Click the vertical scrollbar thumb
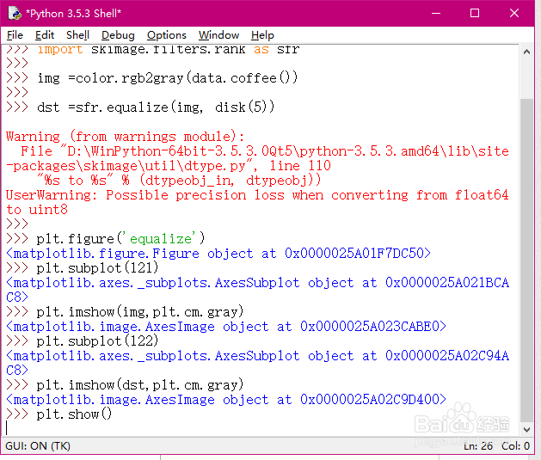 [526, 261]
